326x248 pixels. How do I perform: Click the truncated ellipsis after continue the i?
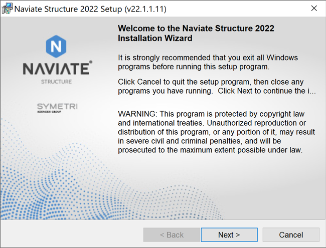[x=313, y=93]
